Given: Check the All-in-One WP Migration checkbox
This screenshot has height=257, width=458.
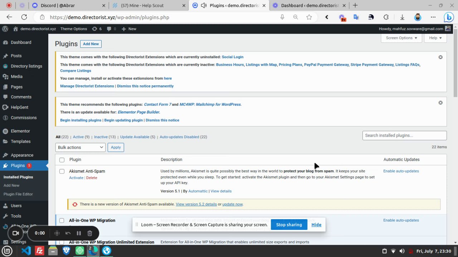Looking at the screenshot, I should coord(62,221).
